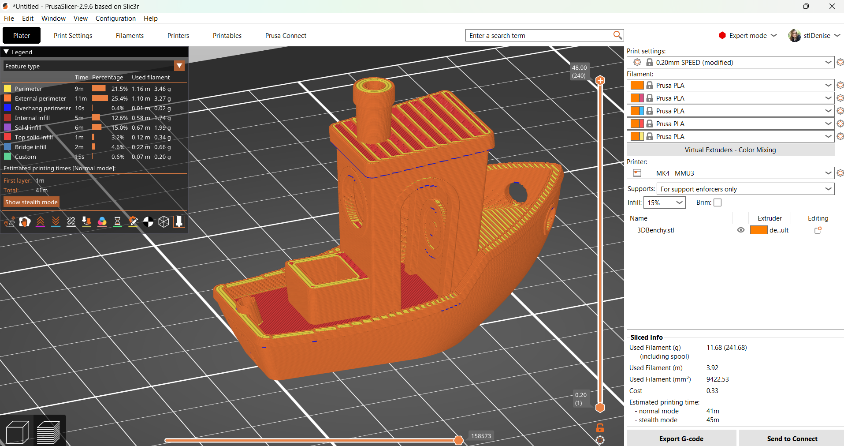Toggle tool changes icon in legend

click(86, 222)
